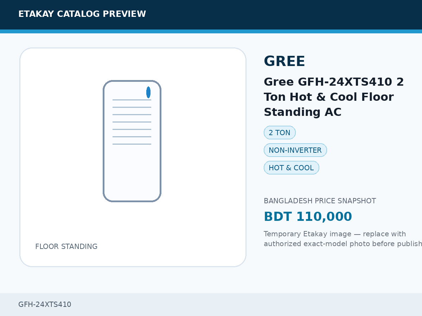Click the GREE brand heading
The height and width of the screenshot is (316, 422).
coord(284,61)
